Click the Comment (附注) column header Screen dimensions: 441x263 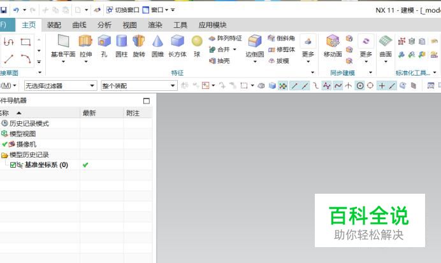click(x=138, y=113)
